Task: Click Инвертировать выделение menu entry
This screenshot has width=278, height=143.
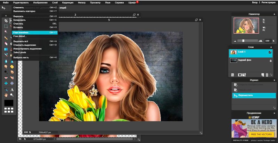Action: (27, 49)
